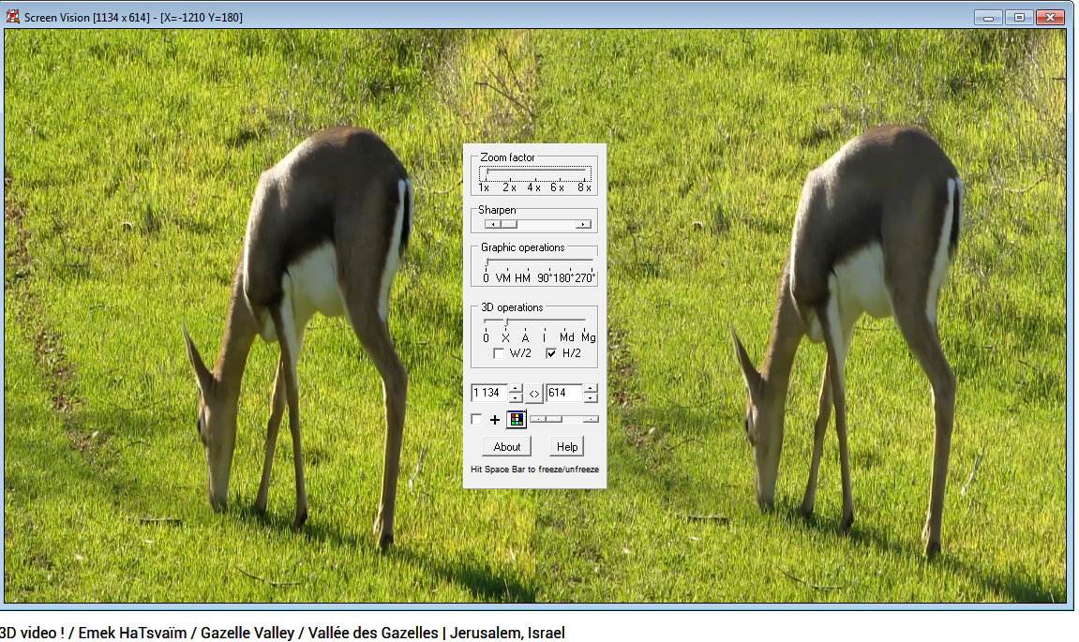Maximize the Screen Vision window
Screen dimensions: 1079x642
pos(1019,17)
